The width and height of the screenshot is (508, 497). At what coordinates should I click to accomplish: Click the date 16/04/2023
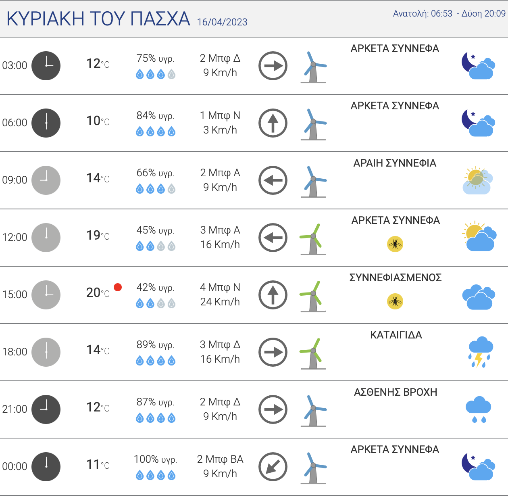(222, 22)
